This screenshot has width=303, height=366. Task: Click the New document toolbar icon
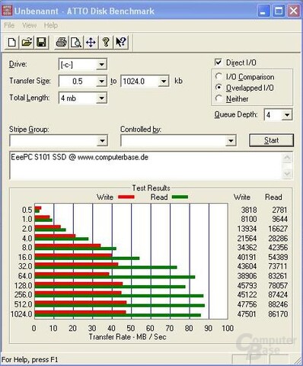pyautogui.click(x=12, y=42)
